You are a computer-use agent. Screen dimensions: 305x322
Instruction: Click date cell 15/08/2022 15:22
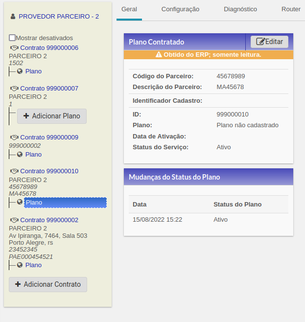[x=157, y=220]
